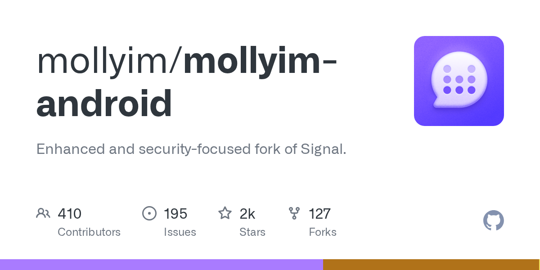The image size is (540, 270).
Task: Open the bold "mollyim-" repository name
Action: click(x=260, y=62)
